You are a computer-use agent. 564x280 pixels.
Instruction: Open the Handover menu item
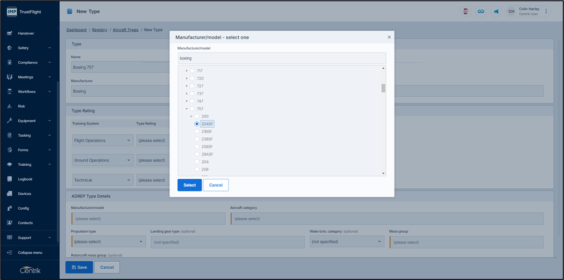[26, 33]
